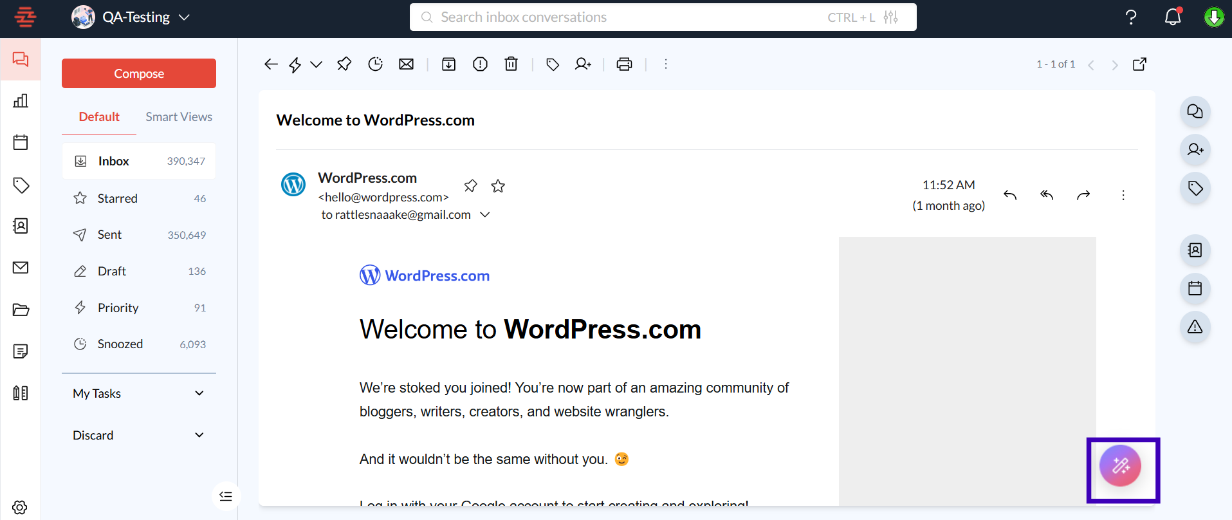Mark conversation as unread via envelope icon
This screenshot has width=1232, height=520.
406,64
